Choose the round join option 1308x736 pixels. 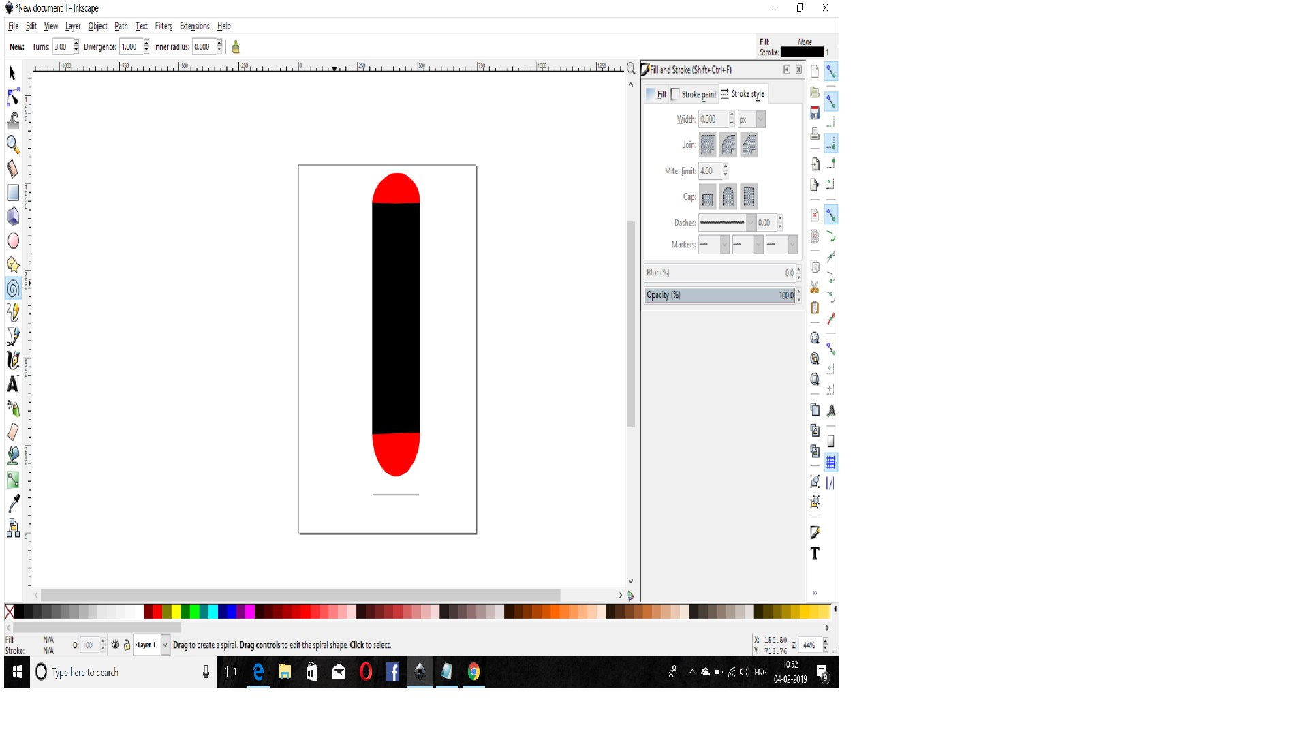(728, 144)
